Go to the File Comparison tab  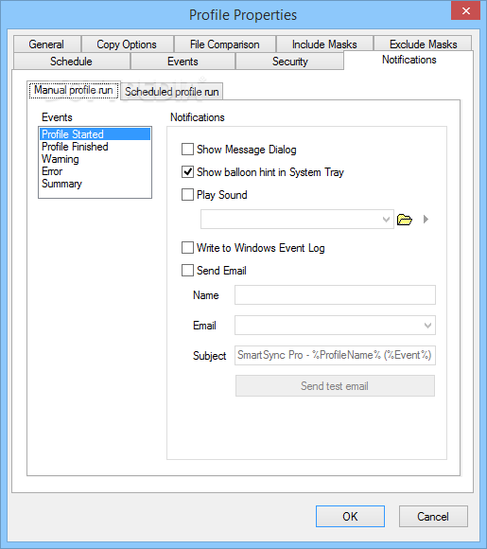[x=225, y=44]
